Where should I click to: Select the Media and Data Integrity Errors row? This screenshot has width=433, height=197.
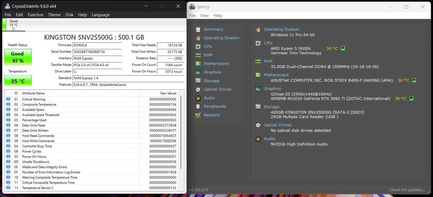click(x=92, y=167)
